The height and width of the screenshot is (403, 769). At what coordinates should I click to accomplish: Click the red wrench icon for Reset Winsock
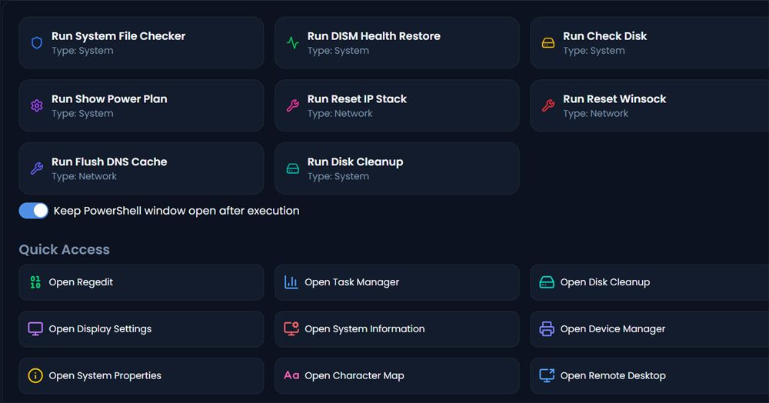(548, 106)
